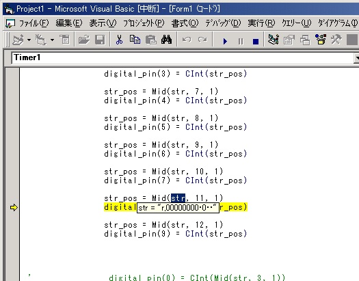Open the ファイル(F) menu

(x=34, y=23)
